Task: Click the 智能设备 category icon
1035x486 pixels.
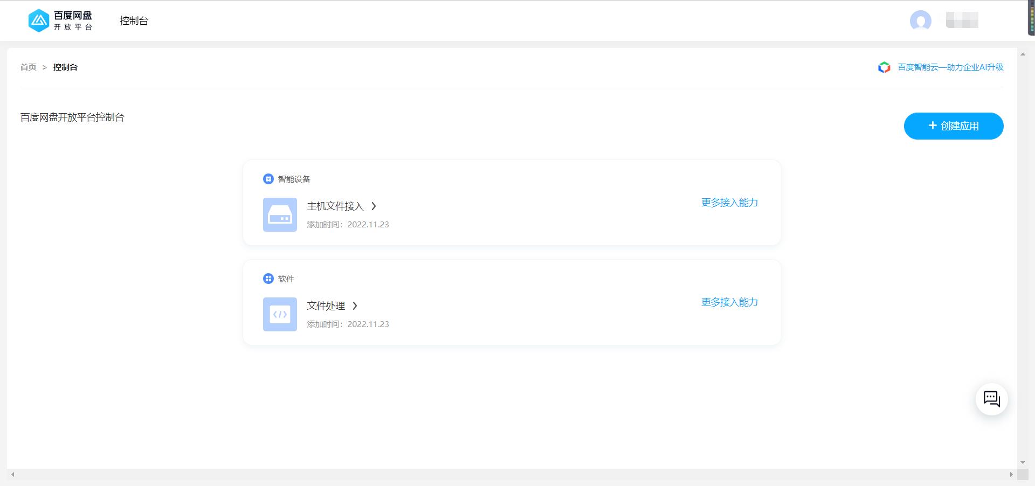Action: coord(268,179)
